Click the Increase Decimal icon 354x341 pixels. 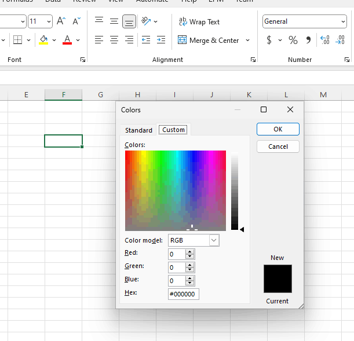click(325, 40)
